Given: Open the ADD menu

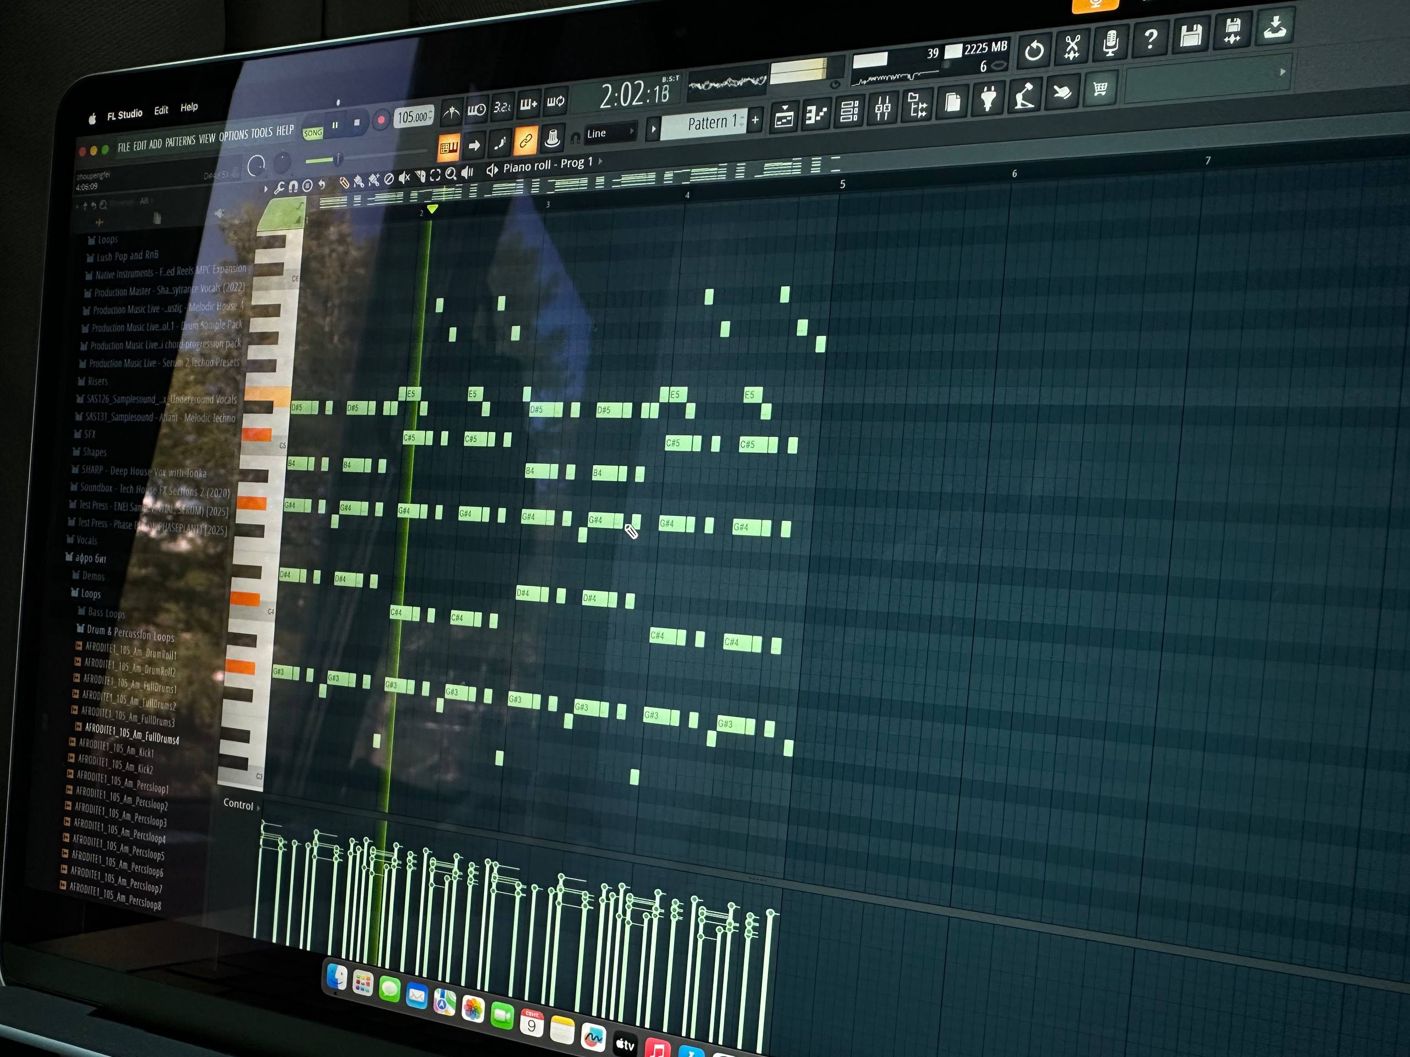Looking at the screenshot, I should pyautogui.click(x=155, y=144).
